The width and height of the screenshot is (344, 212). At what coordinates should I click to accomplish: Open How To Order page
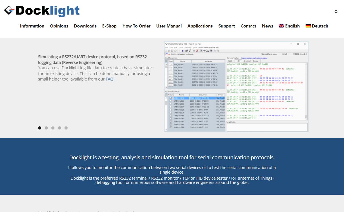(136, 26)
